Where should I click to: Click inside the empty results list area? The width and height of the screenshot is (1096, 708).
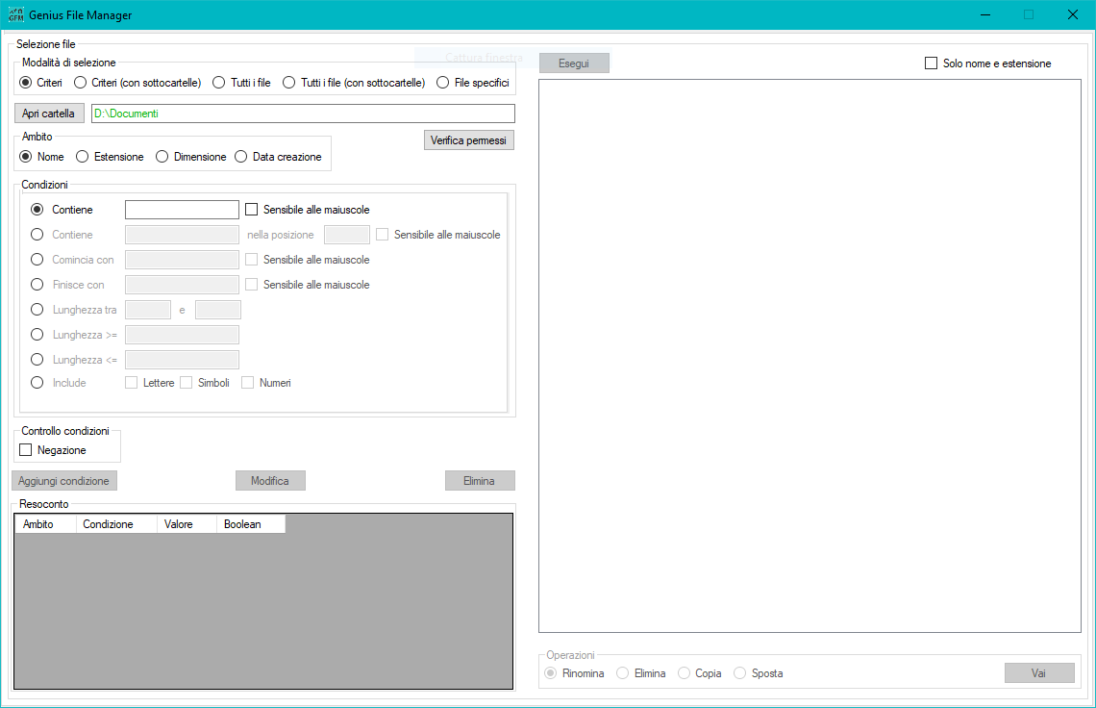810,356
